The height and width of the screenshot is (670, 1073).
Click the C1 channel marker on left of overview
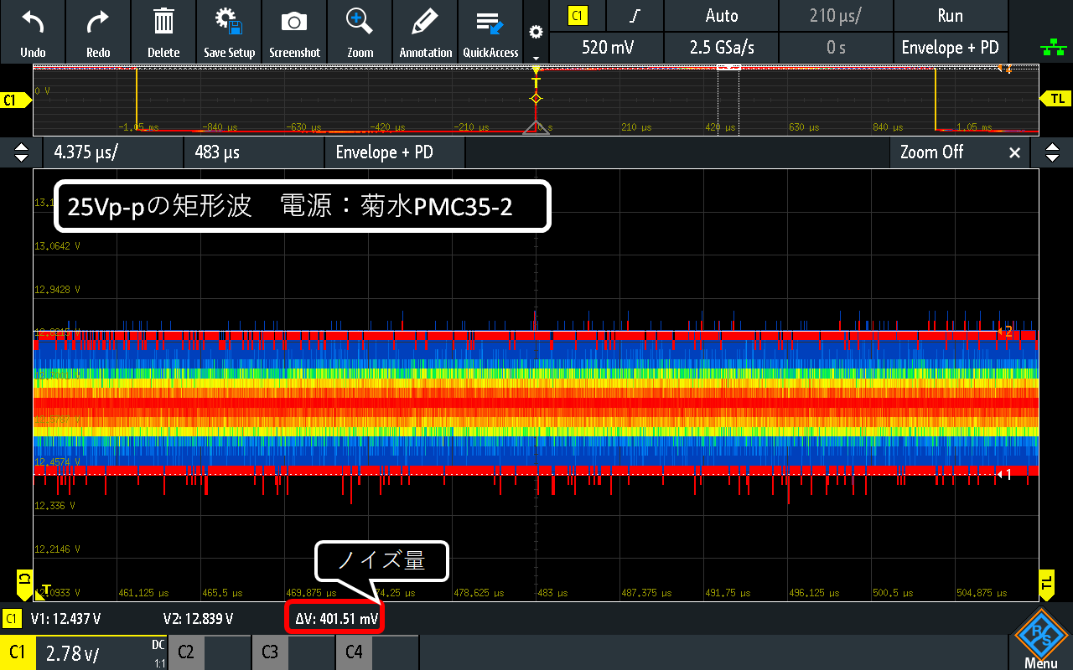(14, 100)
